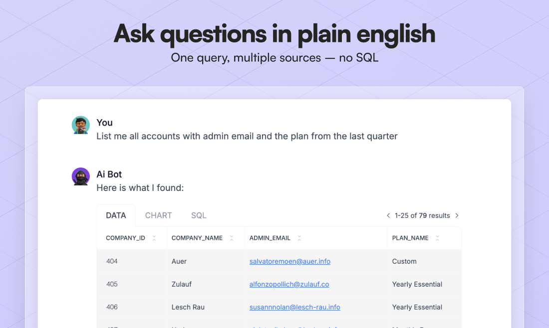The image size is (549, 328).
Task: Sort by COMPANY_ID column arrows
Action: (x=154, y=238)
